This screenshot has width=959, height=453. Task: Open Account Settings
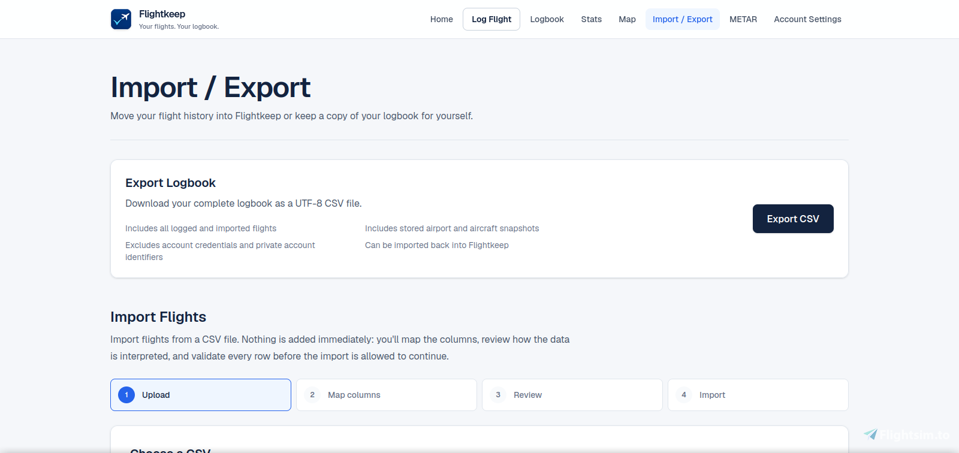808,19
